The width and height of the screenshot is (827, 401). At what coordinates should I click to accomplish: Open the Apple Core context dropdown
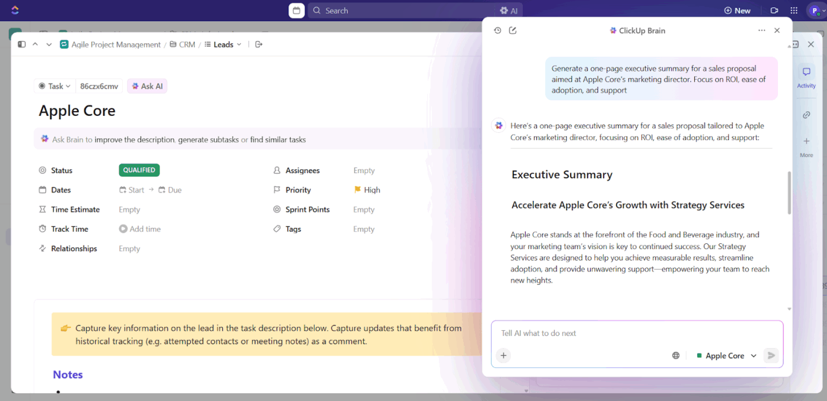pyautogui.click(x=727, y=356)
